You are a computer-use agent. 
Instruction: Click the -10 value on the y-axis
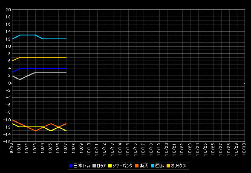click(7, 120)
